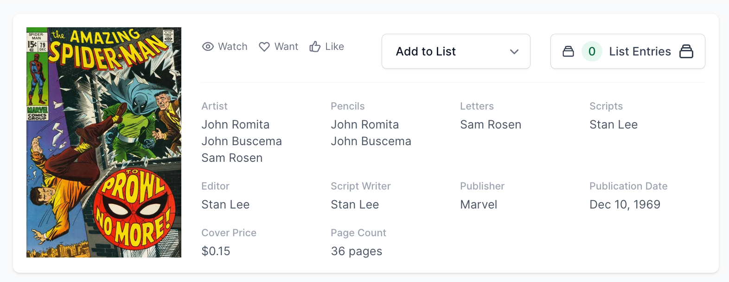Click the zero List Entries count badge
Screen dimensions: 729x282
coord(592,51)
